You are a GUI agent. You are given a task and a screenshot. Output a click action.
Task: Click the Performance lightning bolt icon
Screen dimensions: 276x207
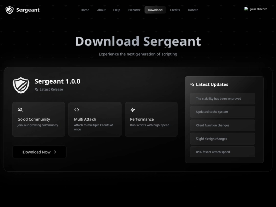tap(133, 110)
